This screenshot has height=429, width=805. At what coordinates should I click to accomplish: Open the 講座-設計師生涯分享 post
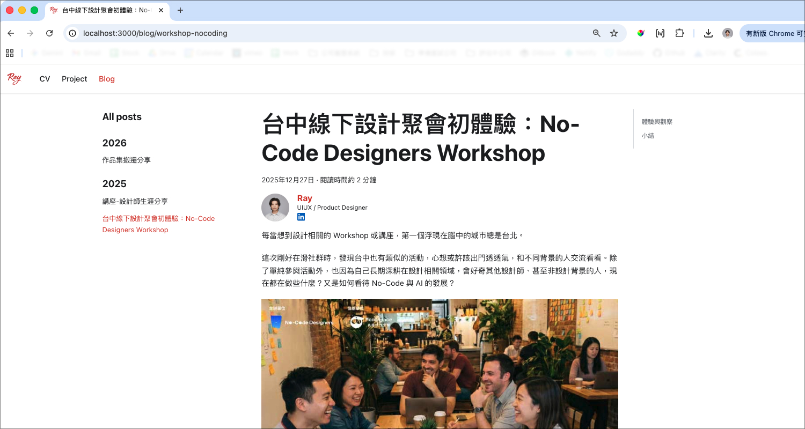[x=135, y=201]
